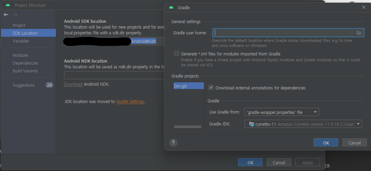Click the 'Gradle JDK:' label
The image size is (371, 171).
point(220,124)
